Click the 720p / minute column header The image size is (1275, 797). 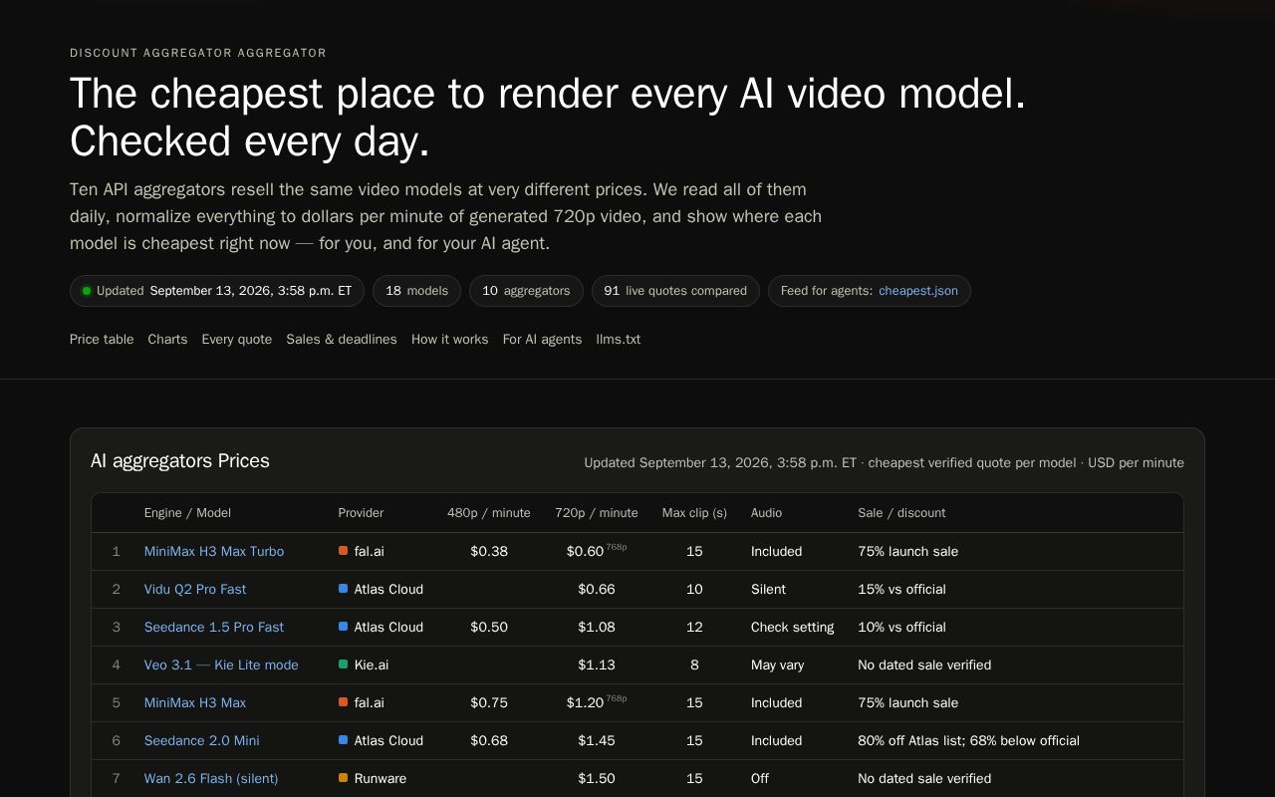tap(597, 513)
